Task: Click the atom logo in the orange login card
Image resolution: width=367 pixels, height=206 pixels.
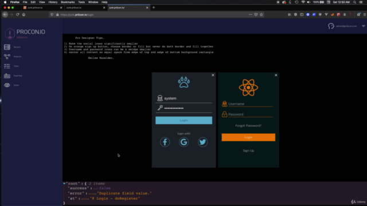Action: 248,88
